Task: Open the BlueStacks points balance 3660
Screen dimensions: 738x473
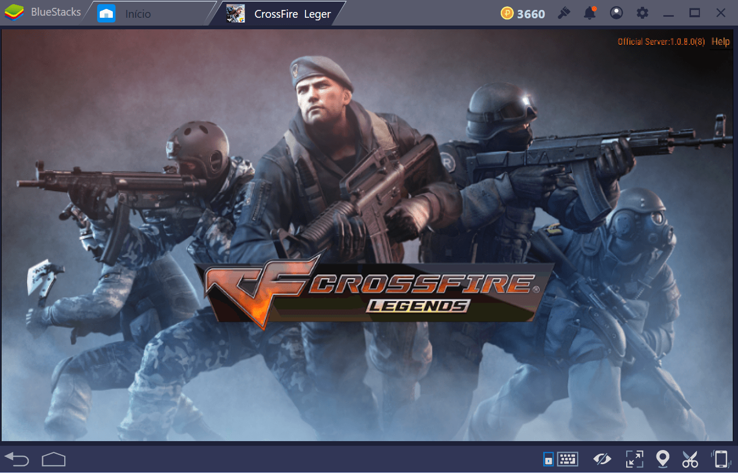Action: (531, 14)
